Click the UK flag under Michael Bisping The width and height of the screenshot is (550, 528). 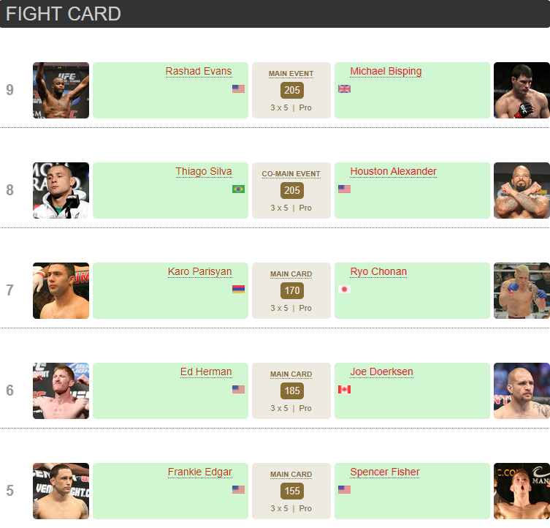point(344,88)
